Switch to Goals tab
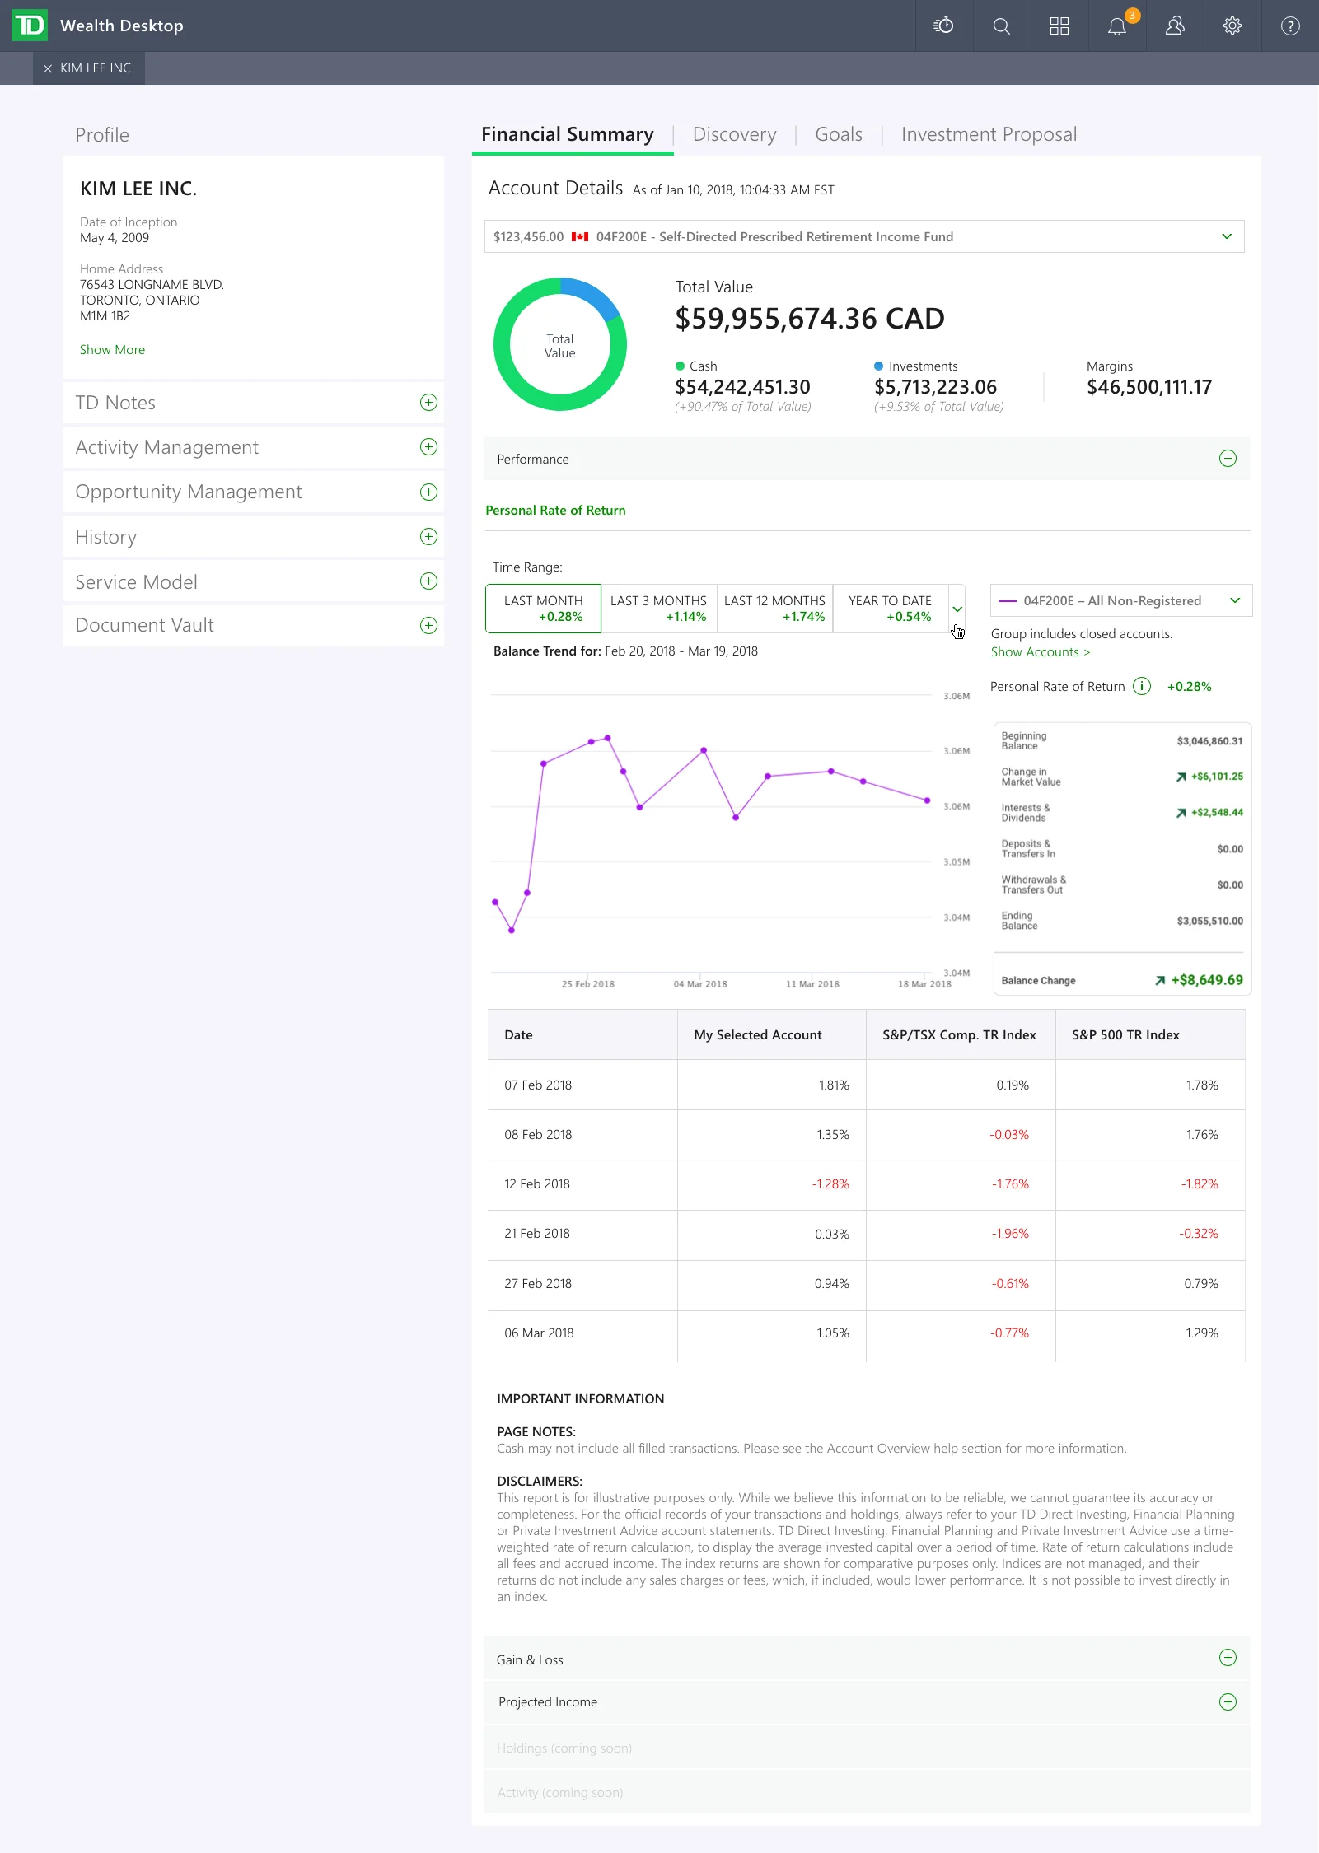 (839, 135)
